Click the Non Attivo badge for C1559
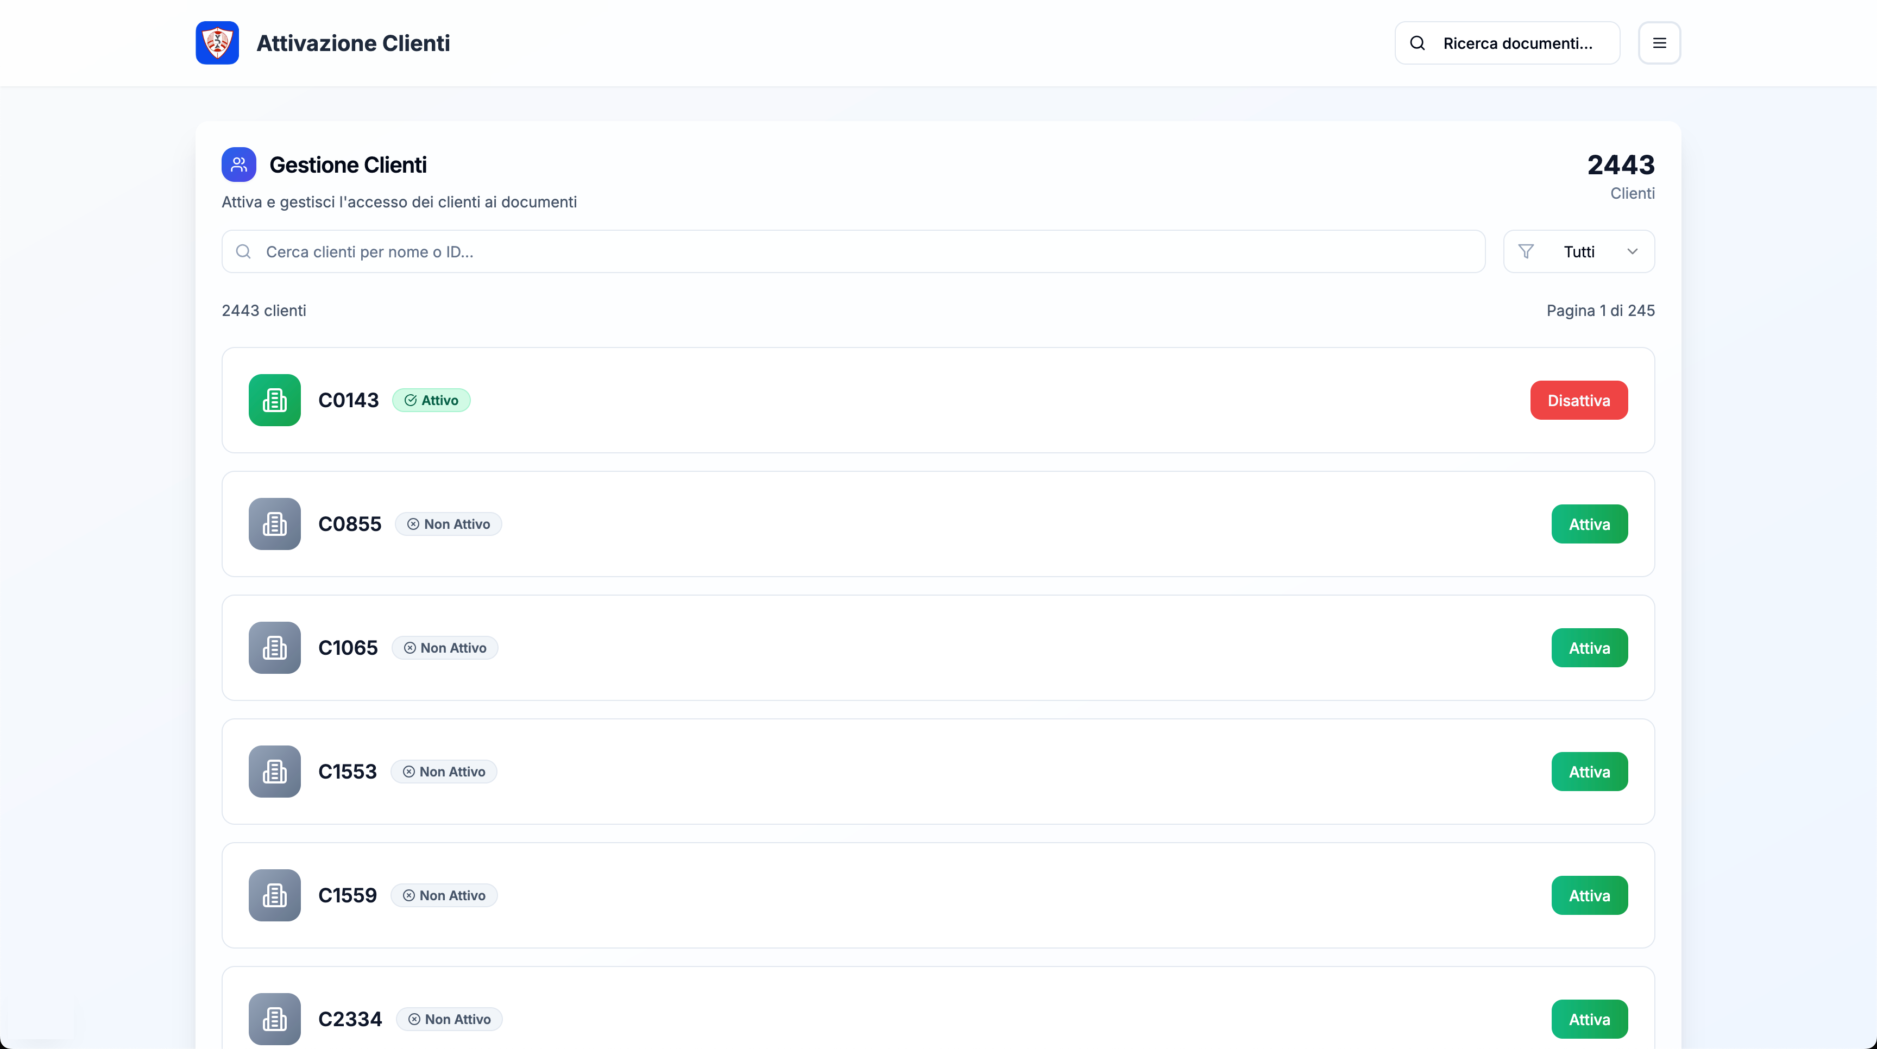1877x1049 pixels. 444,895
